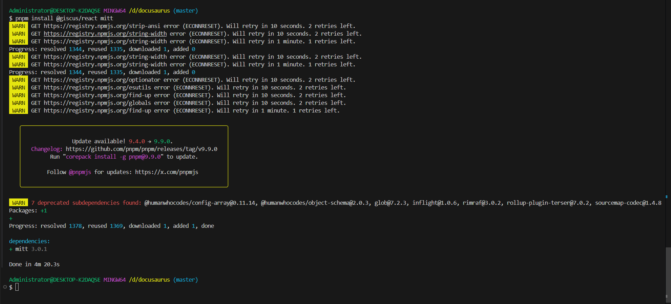
Task: Click the "dependencies:" heading
Action: point(29,241)
